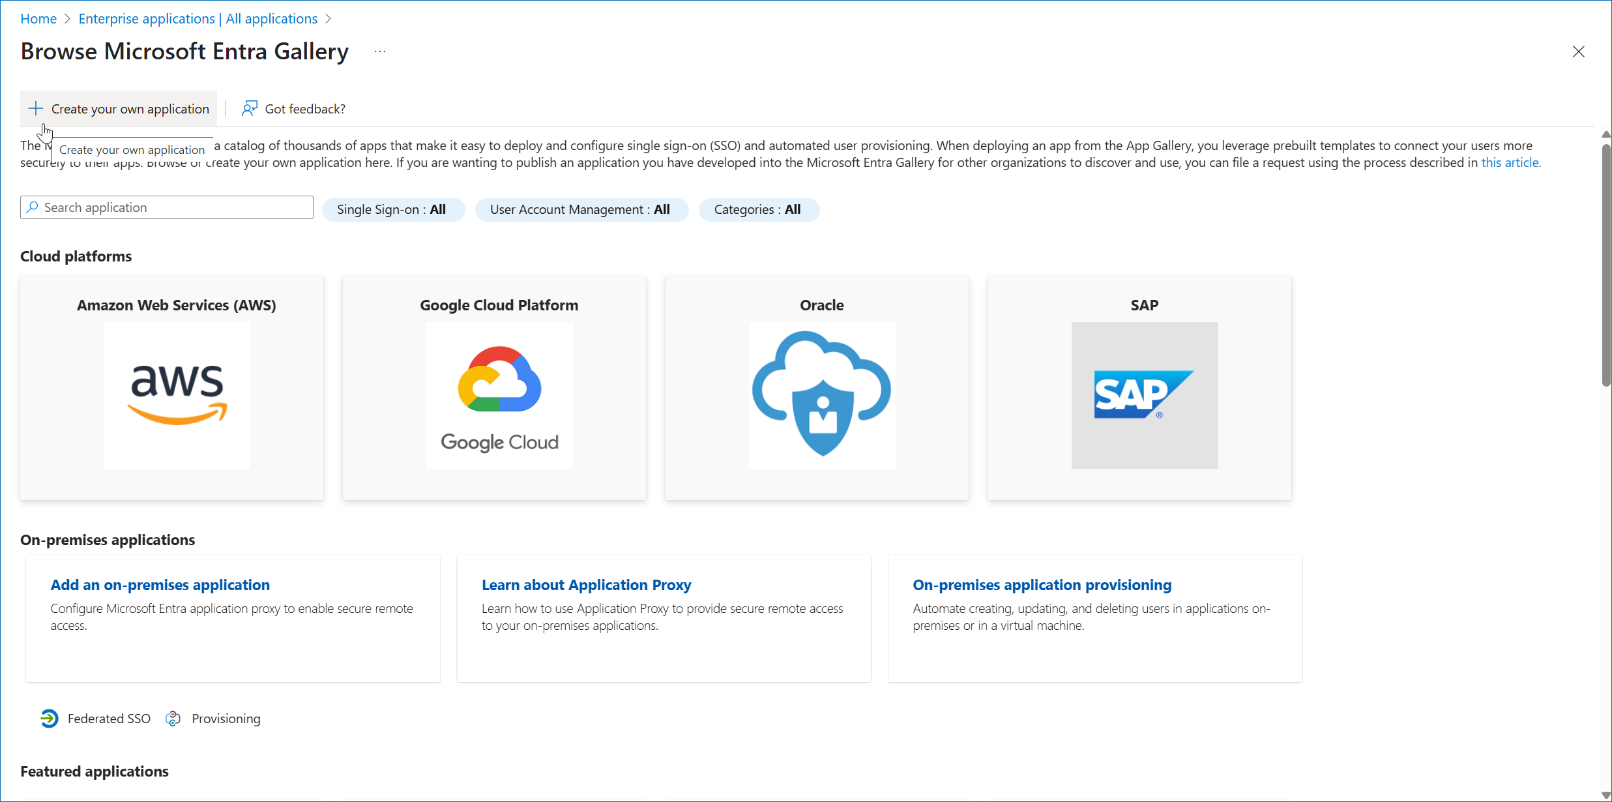The height and width of the screenshot is (802, 1612).
Task: Expand the User Account Management filter
Action: click(x=581, y=209)
